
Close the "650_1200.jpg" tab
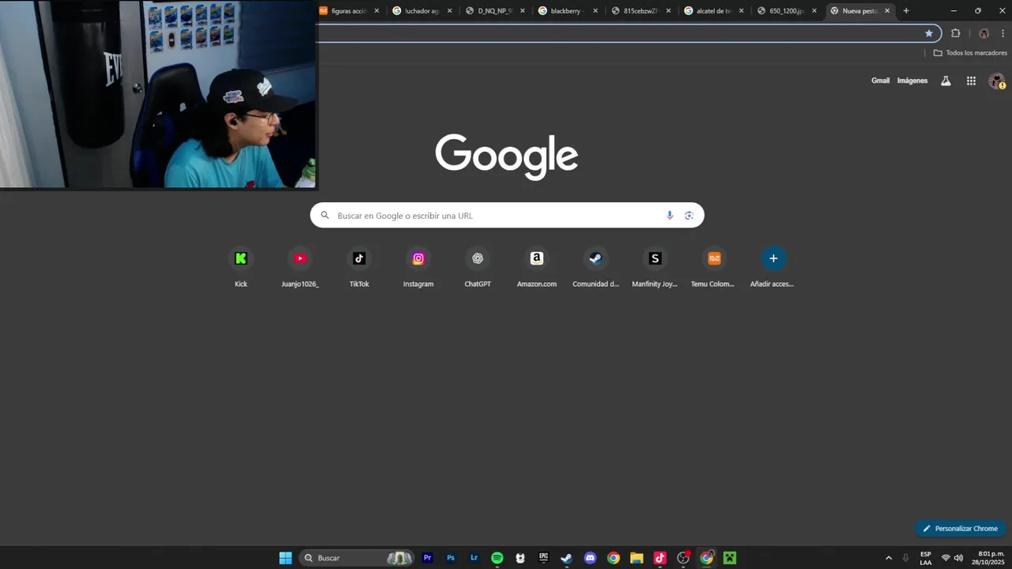[814, 11]
